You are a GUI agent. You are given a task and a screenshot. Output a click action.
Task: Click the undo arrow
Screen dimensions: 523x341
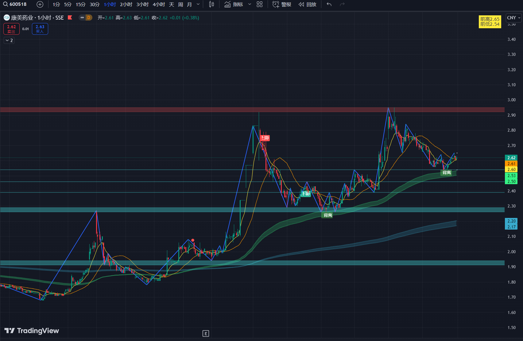point(329,4)
